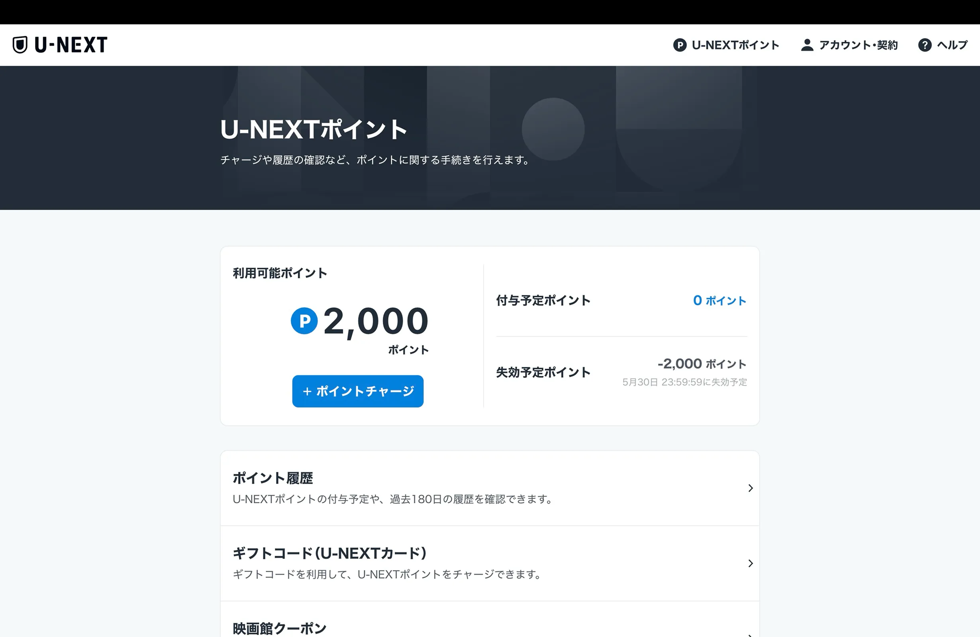Click ポイント unit label under 2,000
Screen dimensions: 980x637
click(408, 350)
